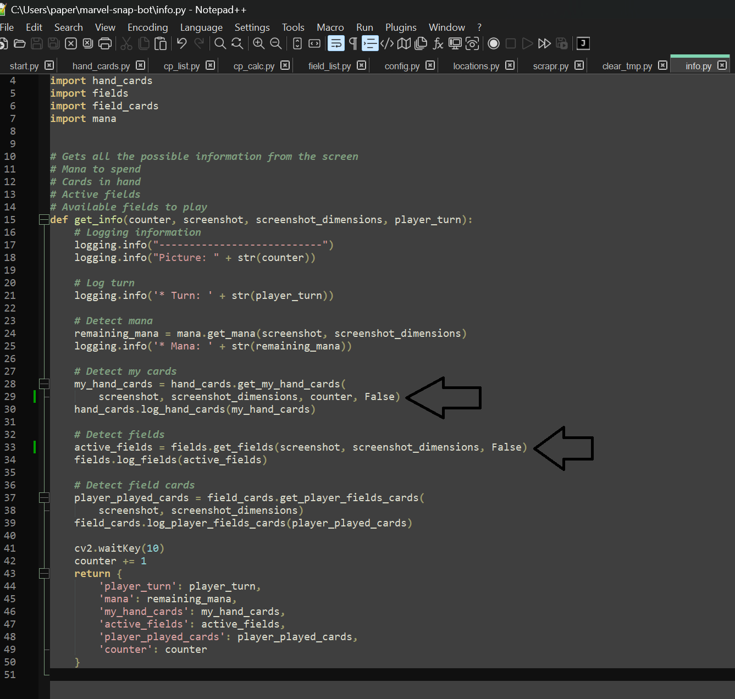Click the Zoom In toolbar icon
735x699 pixels.
click(258, 43)
